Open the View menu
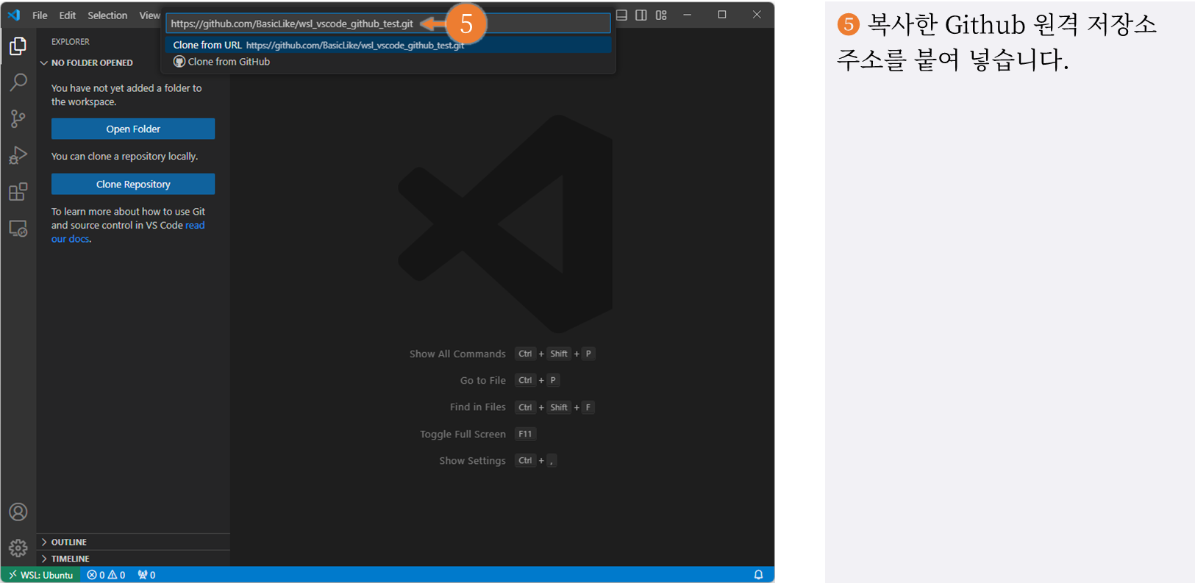 149,15
